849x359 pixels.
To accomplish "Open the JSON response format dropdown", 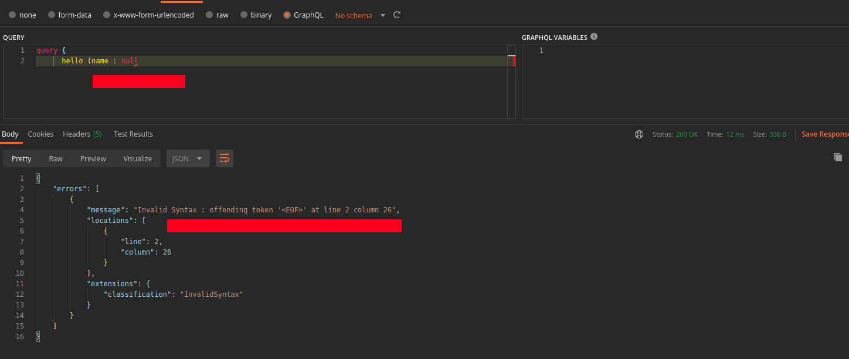I will (188, 158).
